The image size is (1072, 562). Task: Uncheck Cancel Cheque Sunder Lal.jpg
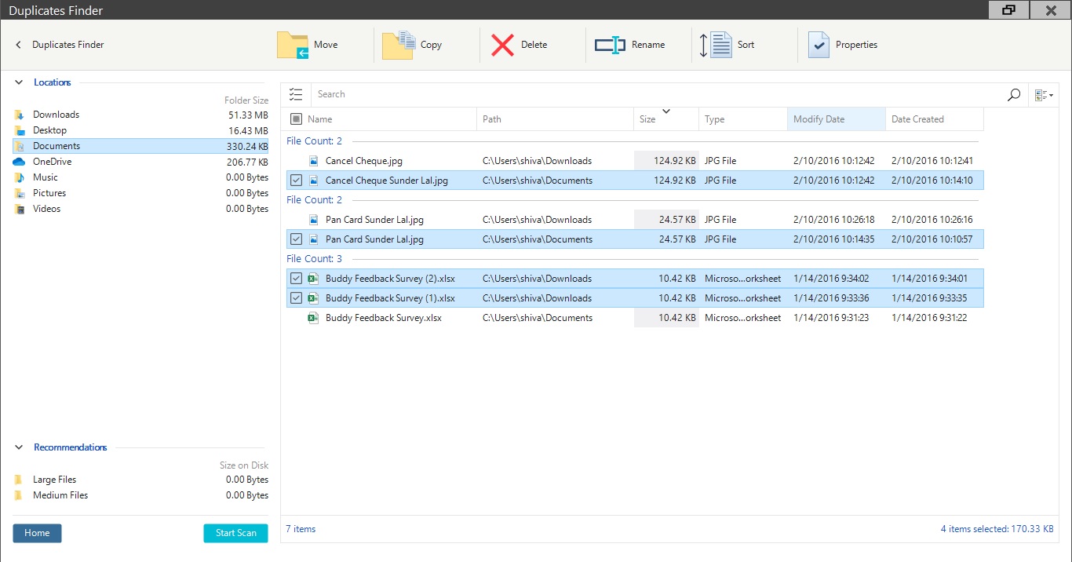tap(296, 180)
